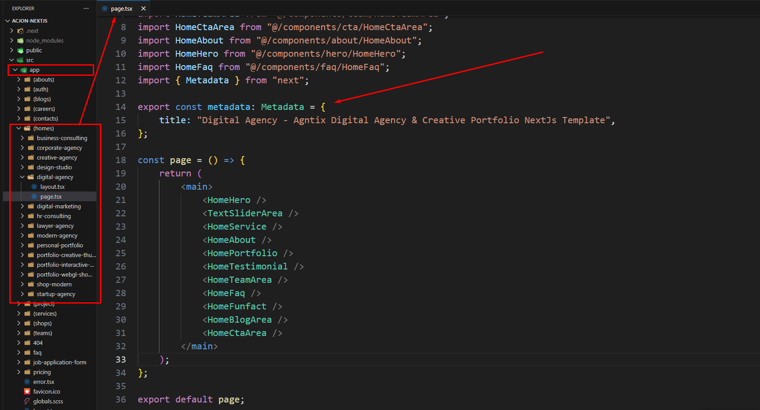Image resolution: width=760 pixels, height=410 pixels.
Task: Open the pricing folder
Action: click(x=42, y=372)
